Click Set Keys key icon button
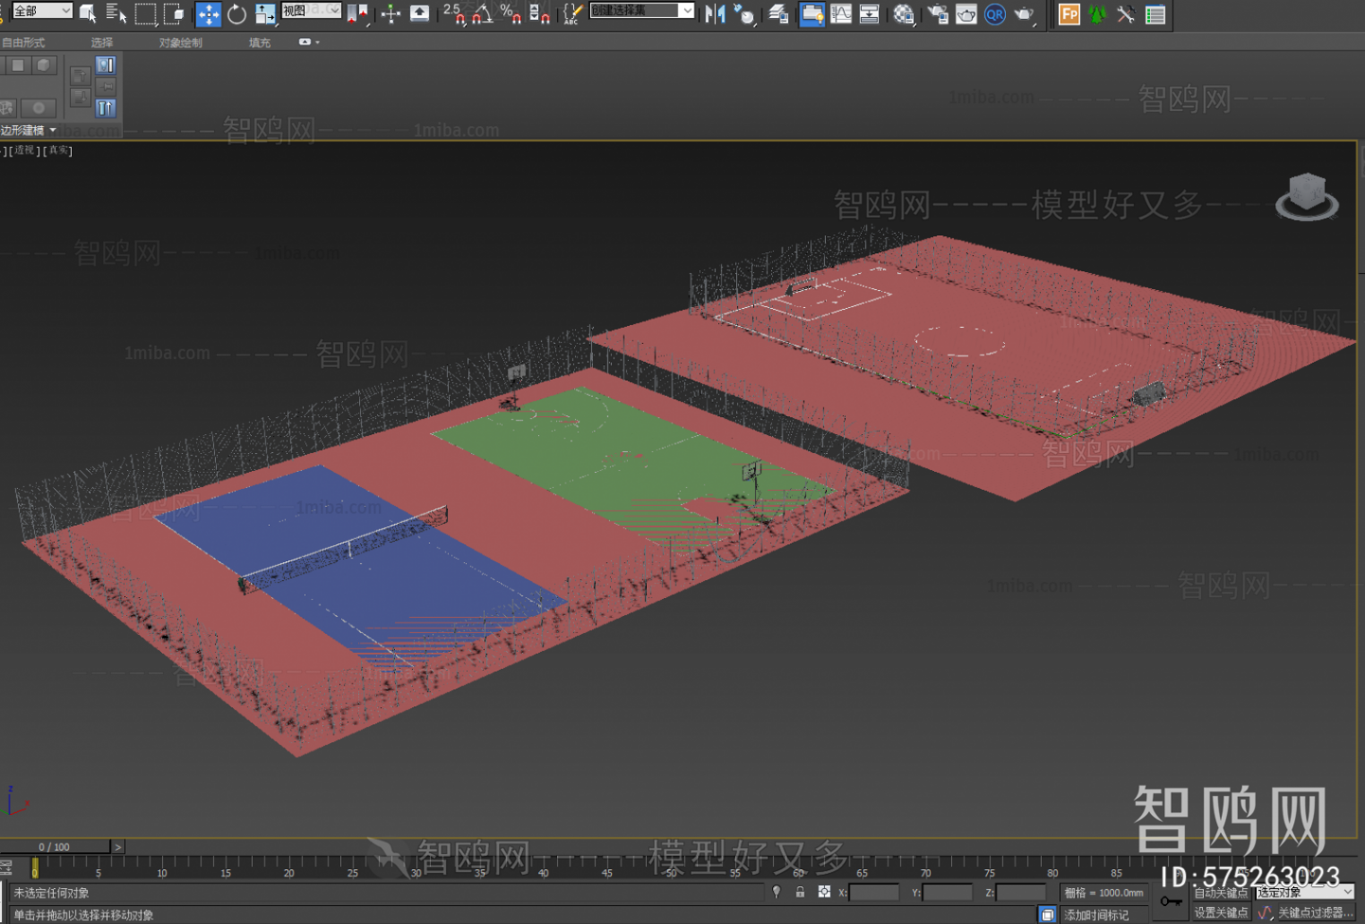This screenshot has width=1365, height=924. pyautogui.click(x=1171, y=902)
